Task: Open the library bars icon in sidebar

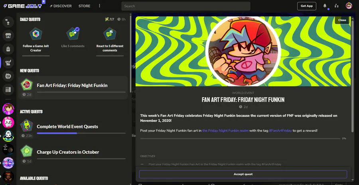Action: (8, 89)
